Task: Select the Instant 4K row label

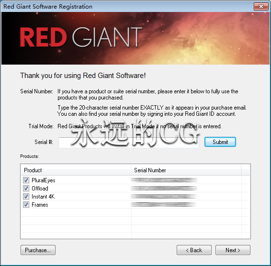Action: pyautogui.click(x=43, y=197)
